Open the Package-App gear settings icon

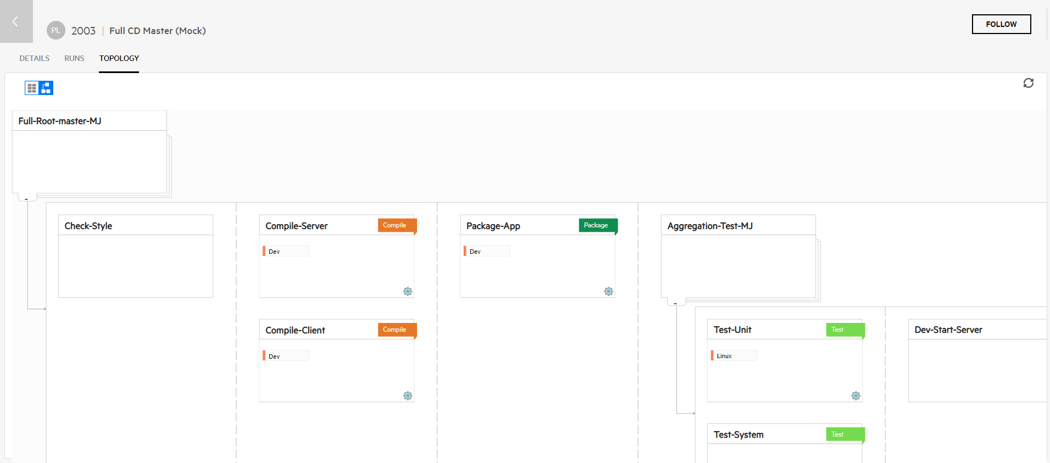pyautogui.click(x=608, y=291)
